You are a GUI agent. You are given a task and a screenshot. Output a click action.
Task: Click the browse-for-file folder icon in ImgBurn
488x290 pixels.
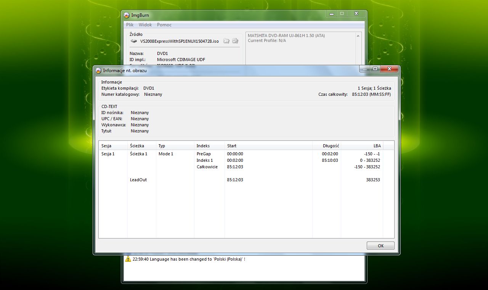pyautogui.click(x=226, y=41)
